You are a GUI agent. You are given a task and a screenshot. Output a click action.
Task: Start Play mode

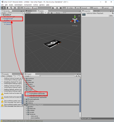click(53, 8)
